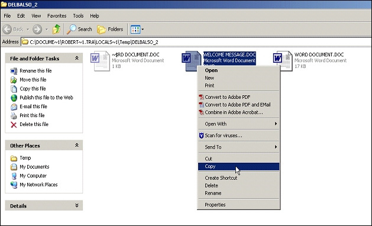Click the Move this file icon
Screen dimensions: 372x226
[14, 80]
